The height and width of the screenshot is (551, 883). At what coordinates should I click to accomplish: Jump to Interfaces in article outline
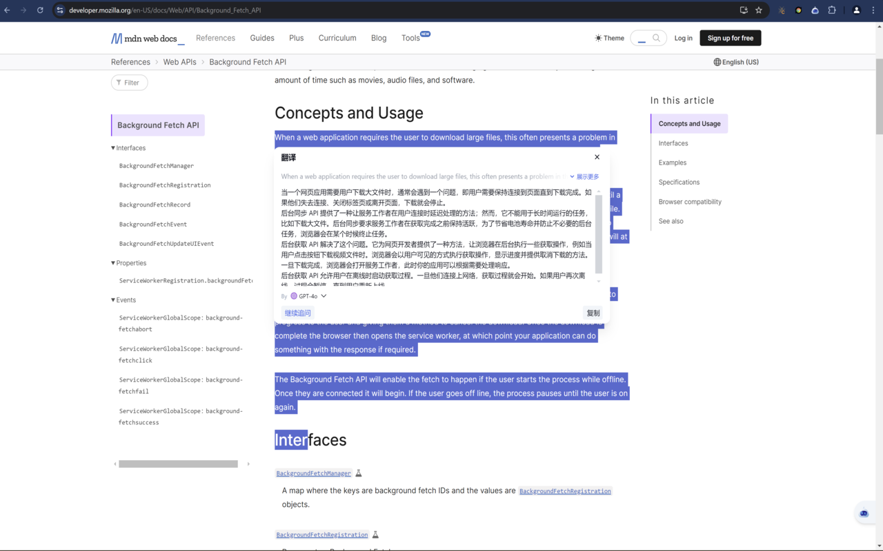pos(673,143)
